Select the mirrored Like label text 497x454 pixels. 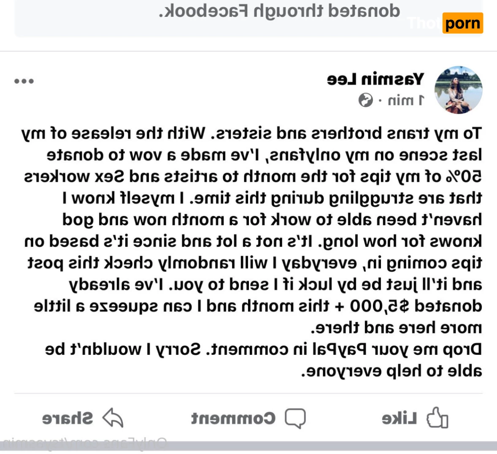[x=400, y=419]
